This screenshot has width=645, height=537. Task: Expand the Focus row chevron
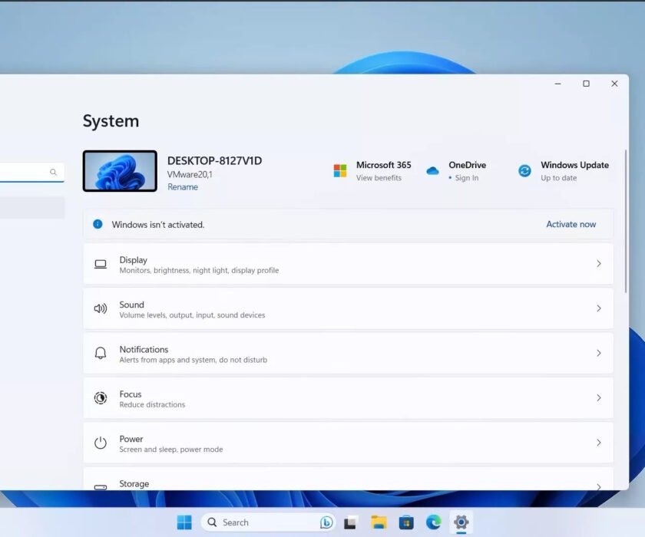point(598,397)
